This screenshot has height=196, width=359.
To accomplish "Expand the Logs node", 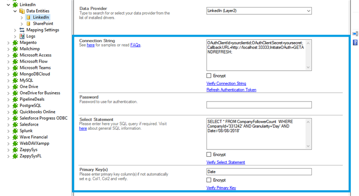I will (15, 36).
